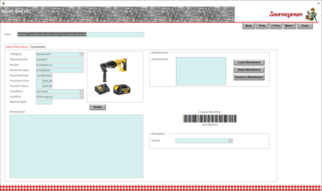Expand the Category dropdown arrow
Screen dimensions: 322x191
(82, 54)
